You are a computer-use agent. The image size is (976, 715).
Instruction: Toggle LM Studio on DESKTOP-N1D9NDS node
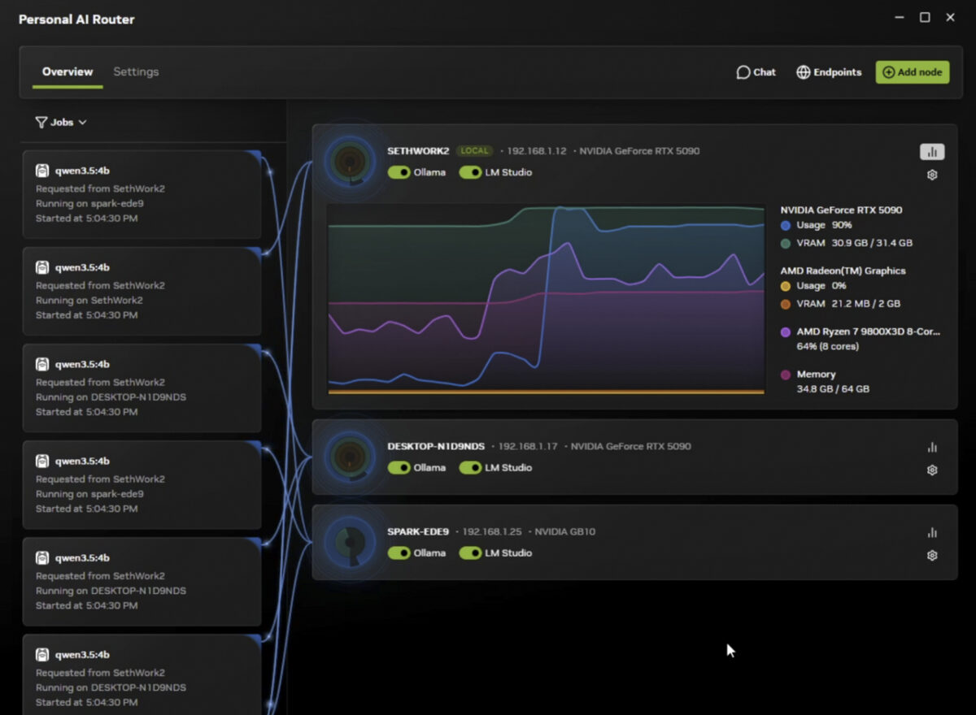point(470,467)
